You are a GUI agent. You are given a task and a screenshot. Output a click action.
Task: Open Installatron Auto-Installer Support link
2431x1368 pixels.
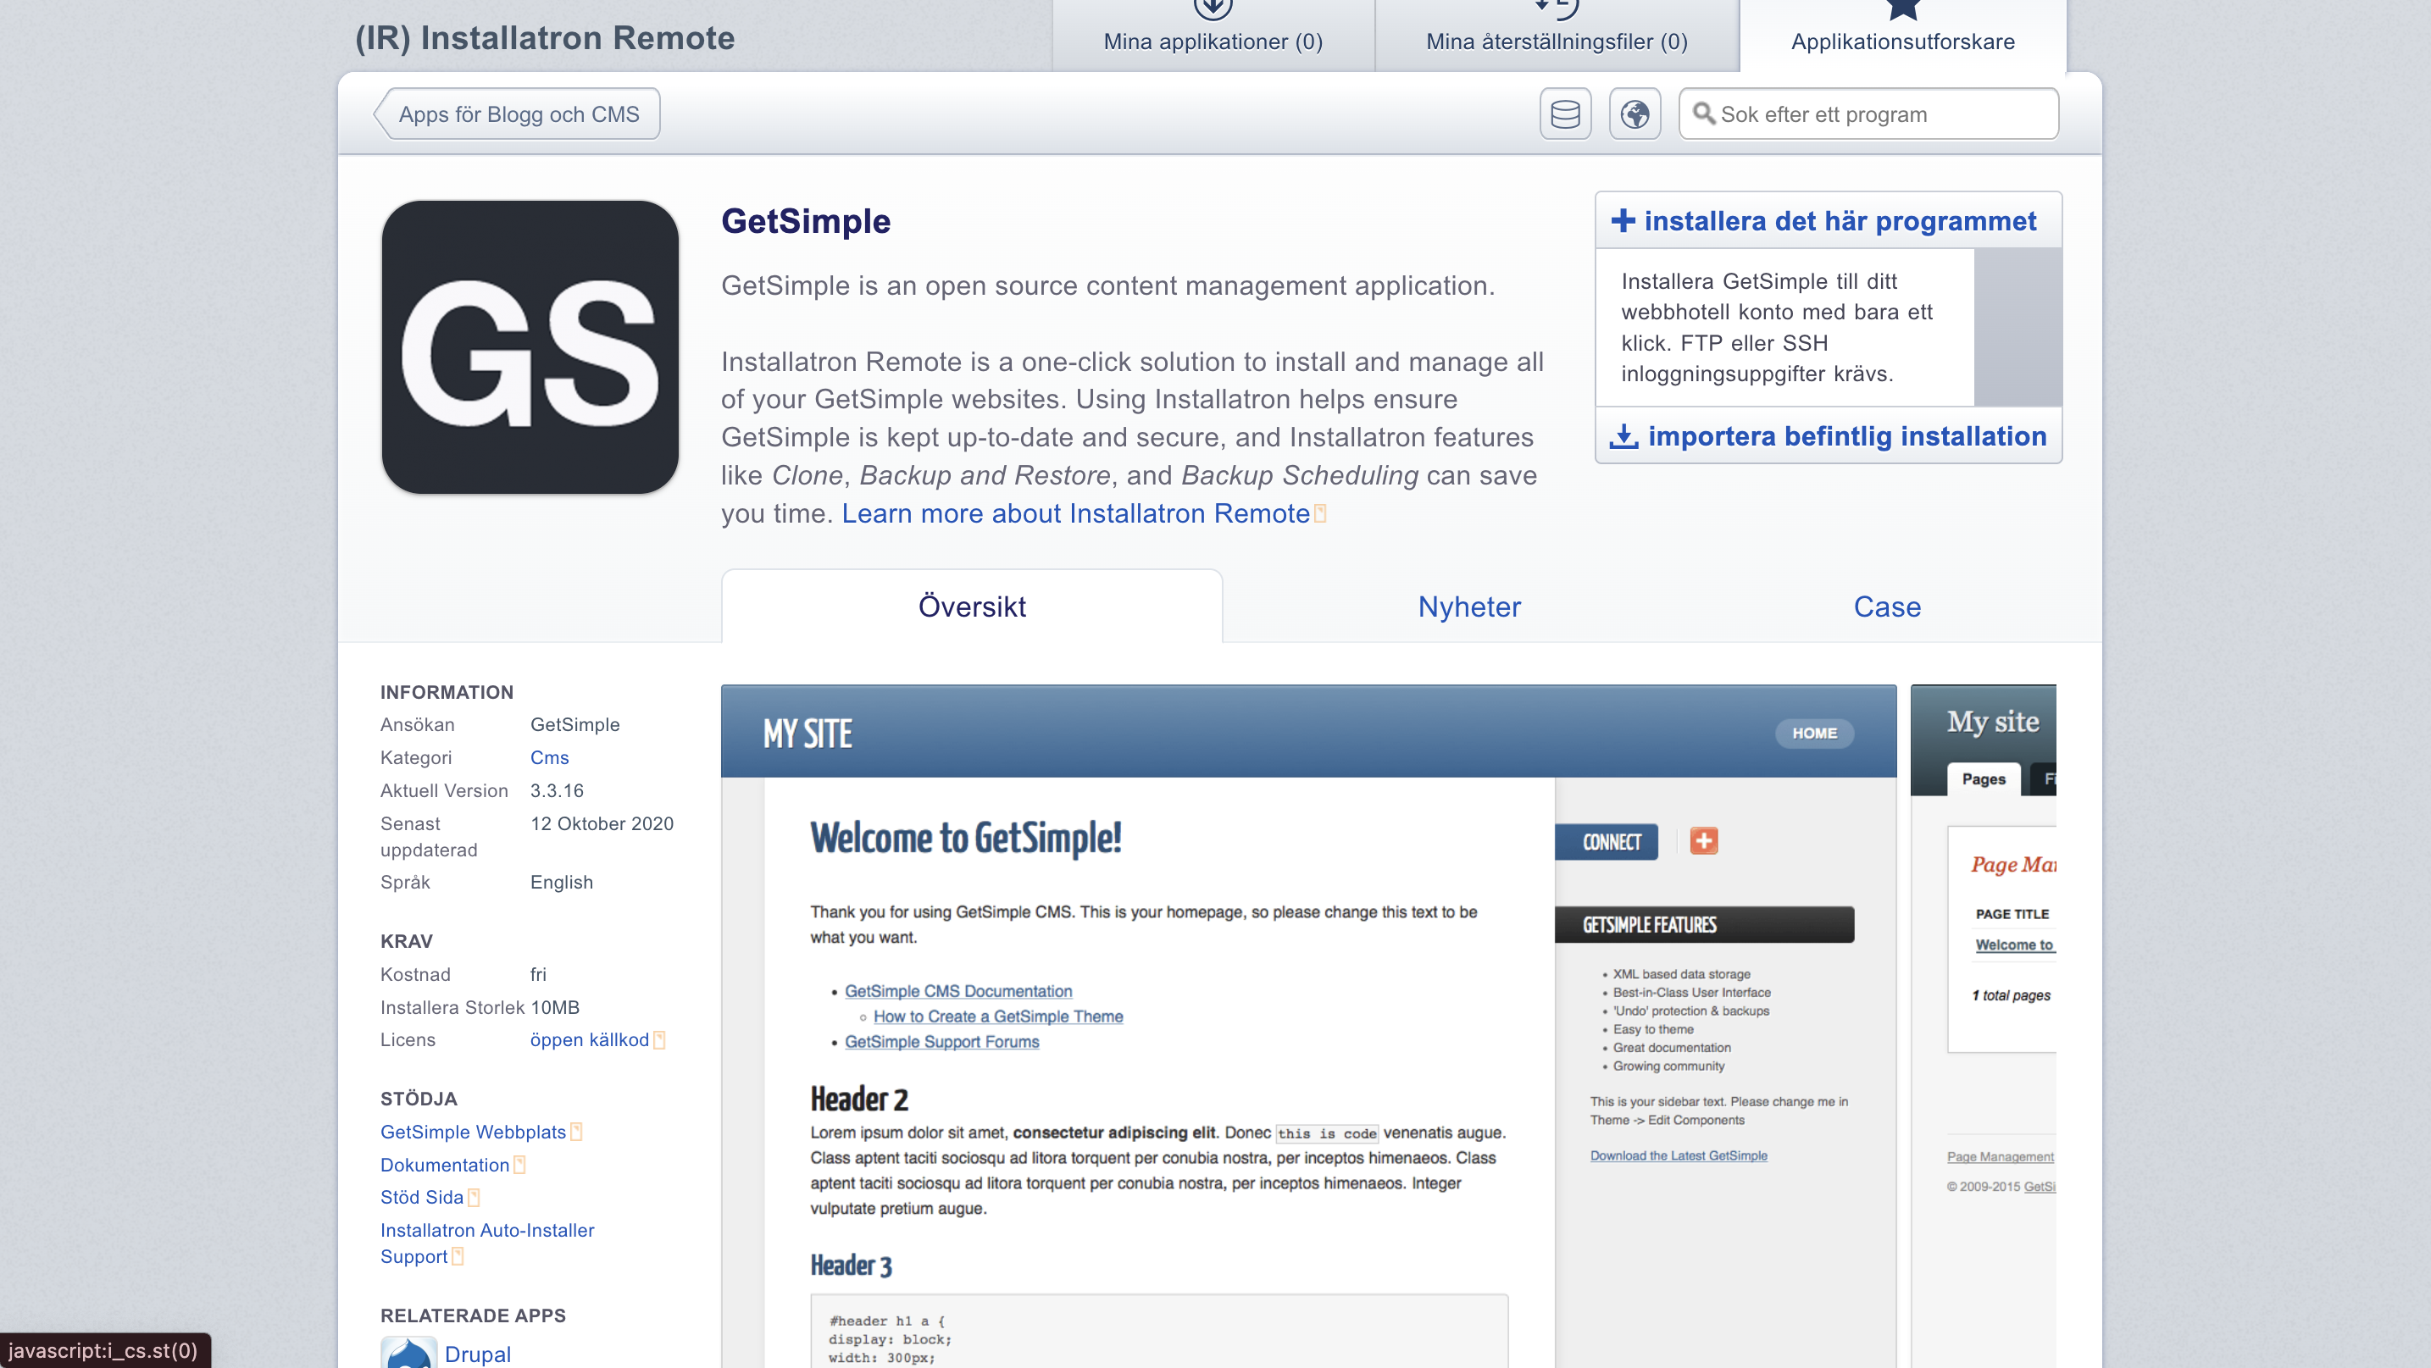(x=487, y=1243)
